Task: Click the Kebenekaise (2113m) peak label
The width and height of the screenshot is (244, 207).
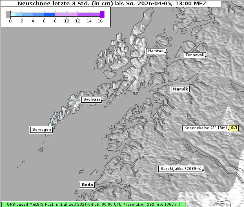Action: (x=205, y=128)
